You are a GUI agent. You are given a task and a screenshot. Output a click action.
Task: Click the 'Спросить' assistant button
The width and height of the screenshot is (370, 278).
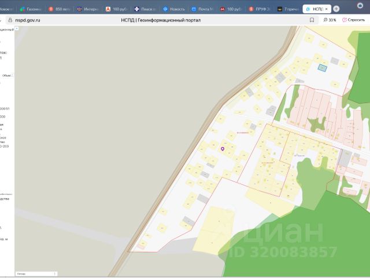pyautogui.click(x=353, y=20)
